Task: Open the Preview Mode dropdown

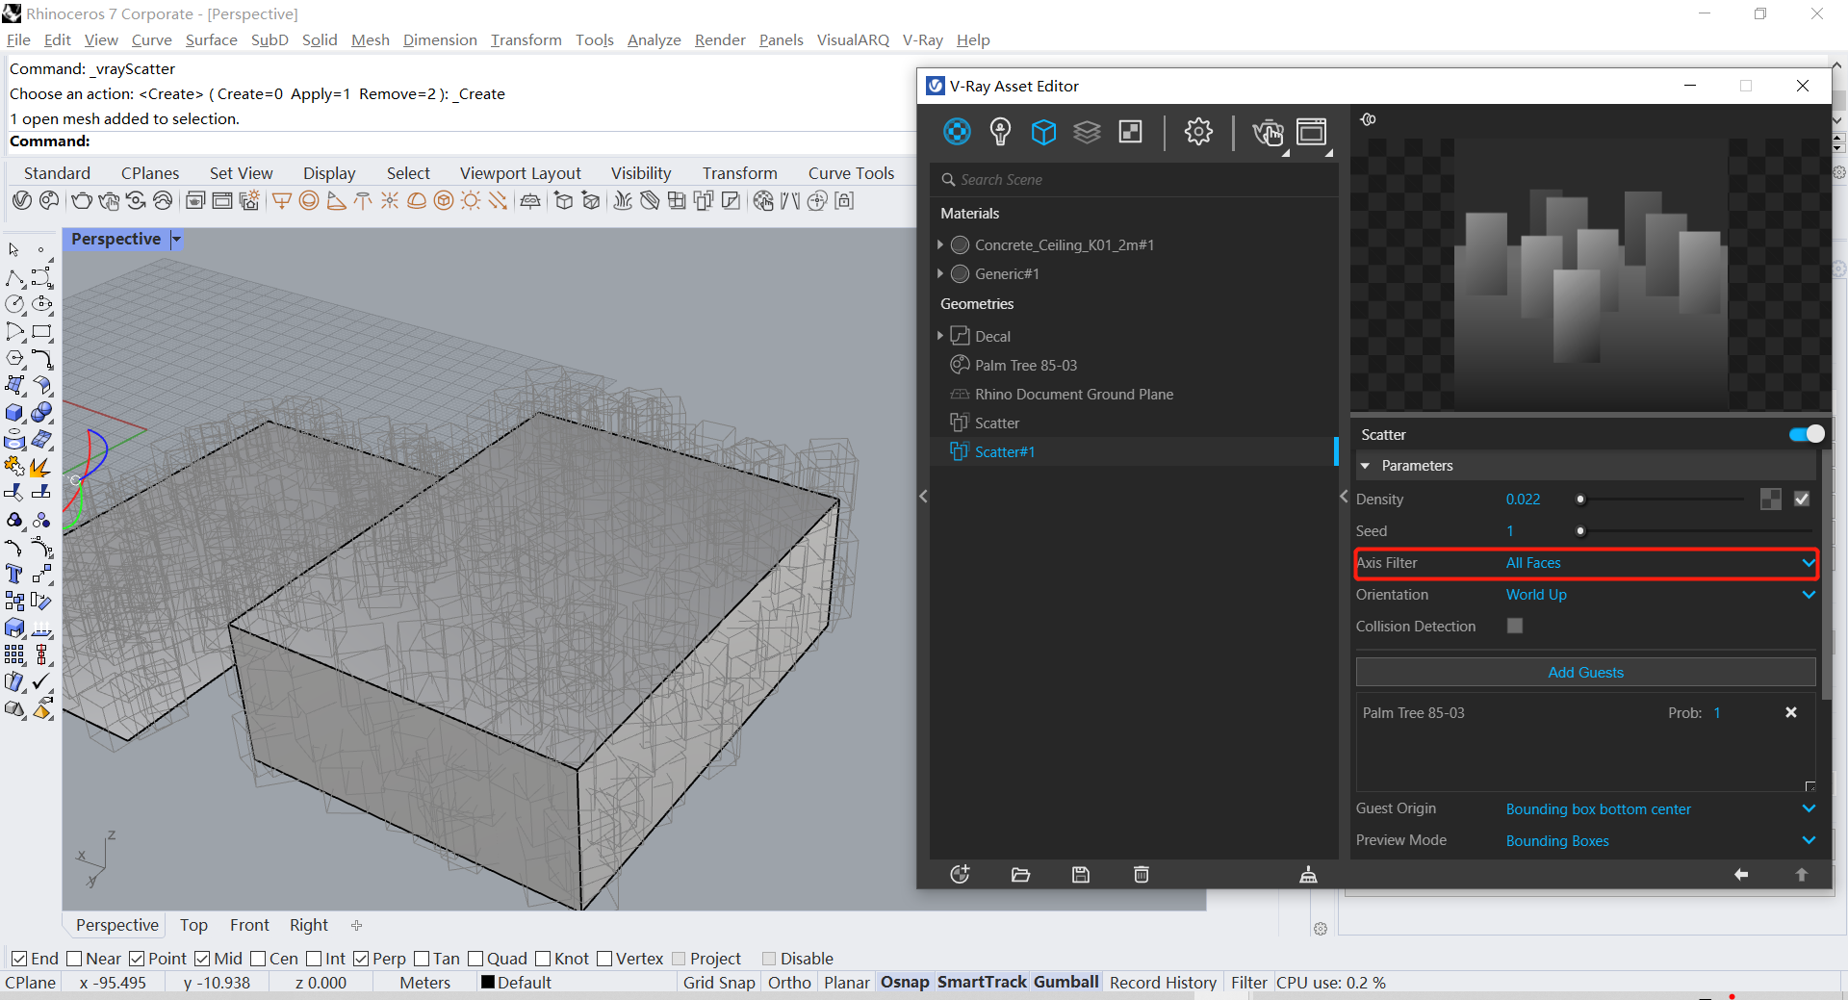Action: (1660, 840)
